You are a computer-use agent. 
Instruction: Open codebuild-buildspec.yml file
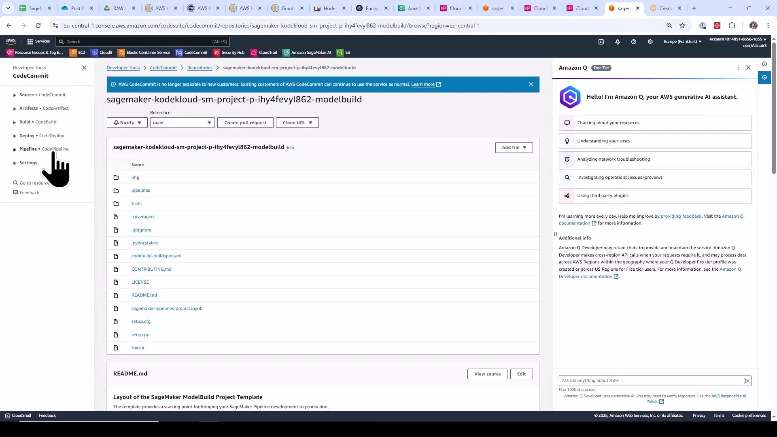click(x=156, y=256)
